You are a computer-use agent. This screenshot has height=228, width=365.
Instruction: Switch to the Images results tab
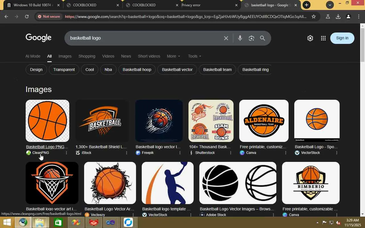tap(65, 56)
